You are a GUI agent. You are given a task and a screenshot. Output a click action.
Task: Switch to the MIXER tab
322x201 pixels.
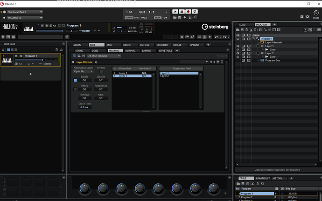[x=127, y=45]
